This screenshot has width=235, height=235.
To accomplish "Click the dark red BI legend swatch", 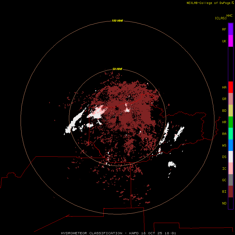I will coord(231,192).
